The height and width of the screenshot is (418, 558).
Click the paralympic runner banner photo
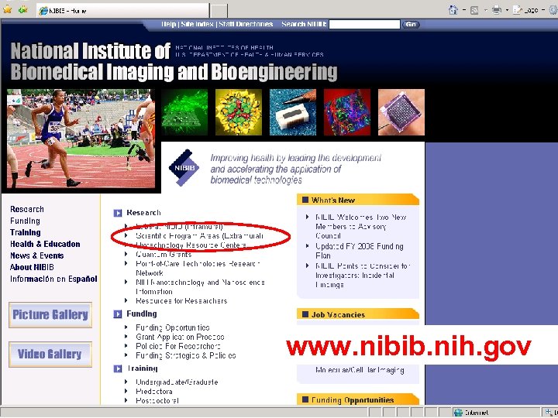pyautogui.click(x=81, y=139)
